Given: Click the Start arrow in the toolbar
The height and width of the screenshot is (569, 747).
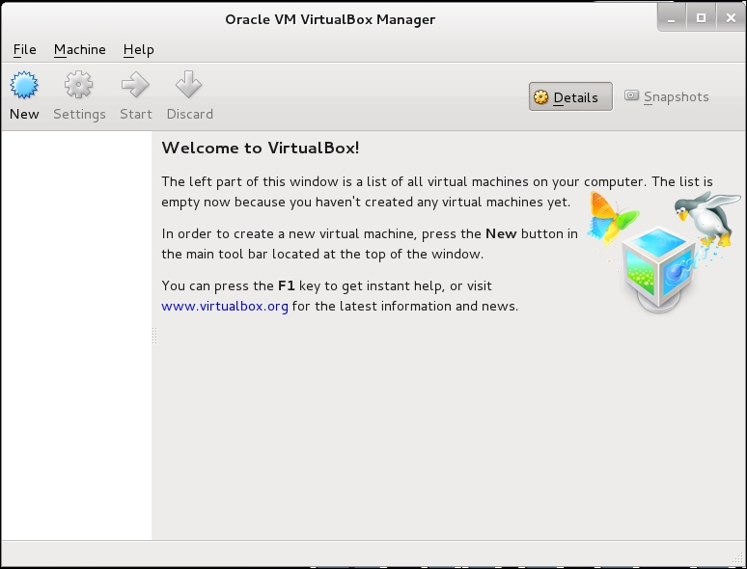Looking at the screenshot, I should point(136,95).
